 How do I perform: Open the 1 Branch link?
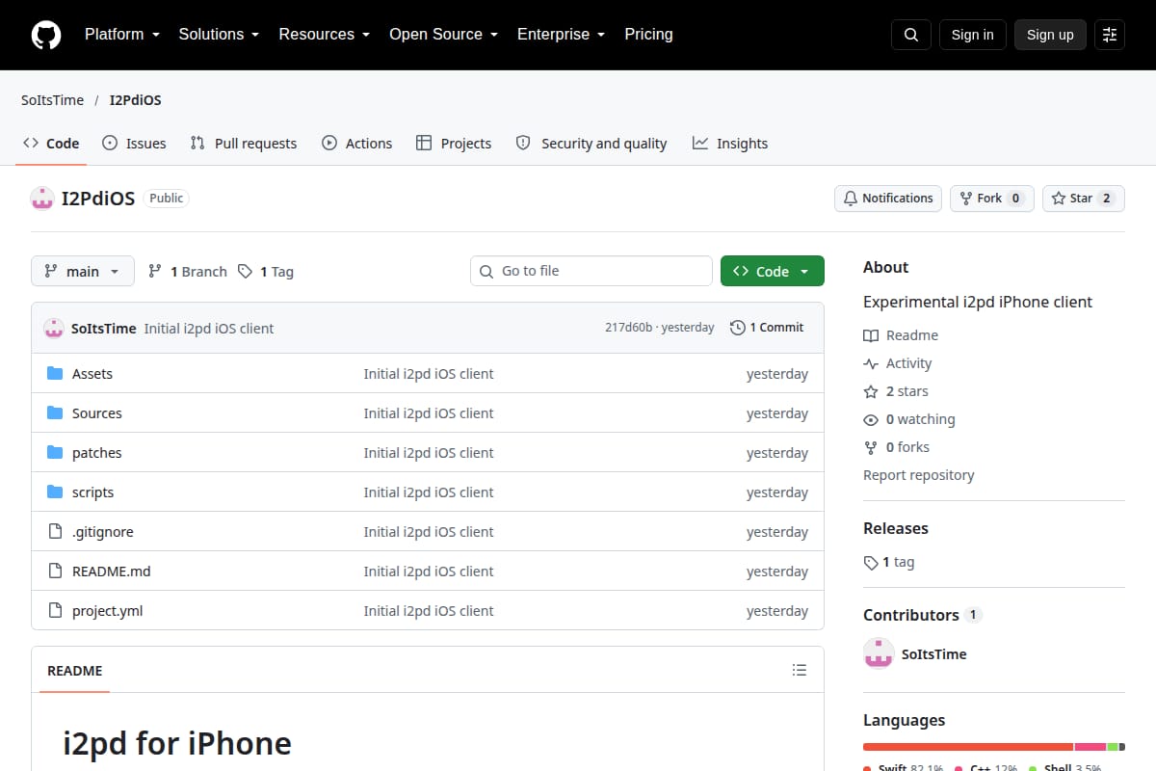187,272
